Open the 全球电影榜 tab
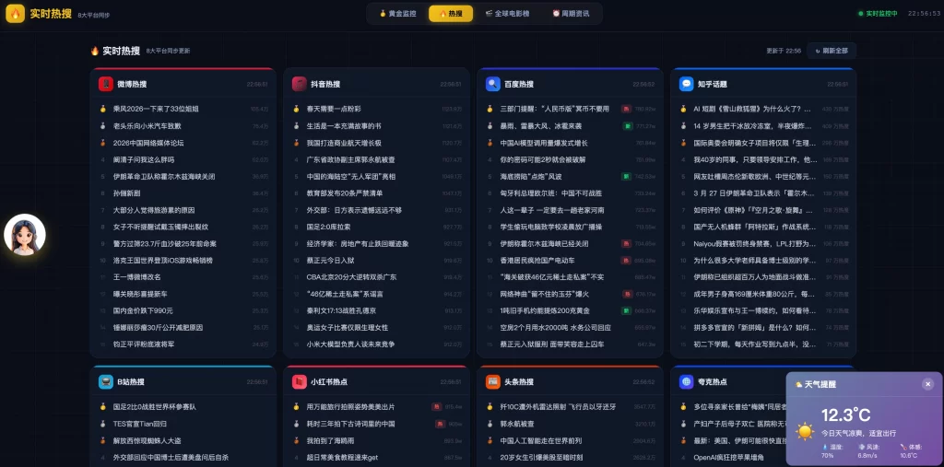944x467 pixels. [507, 13]
